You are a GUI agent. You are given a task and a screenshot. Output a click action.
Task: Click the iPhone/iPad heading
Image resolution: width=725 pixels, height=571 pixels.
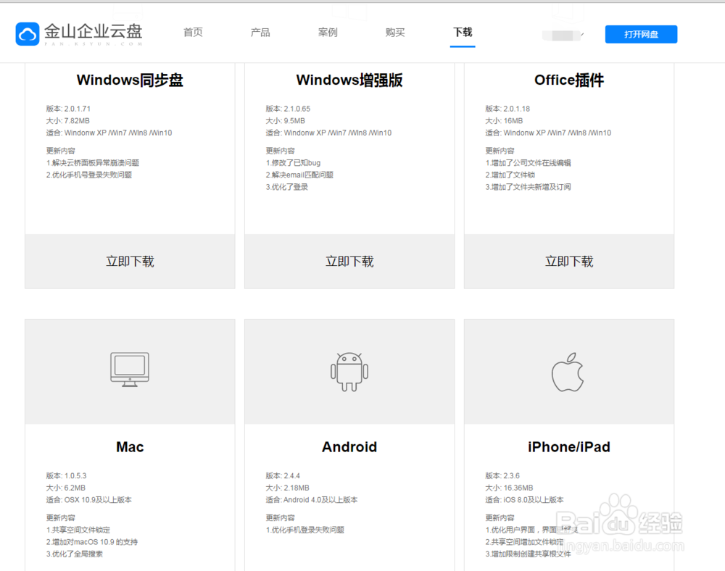[x=569, y=447]
